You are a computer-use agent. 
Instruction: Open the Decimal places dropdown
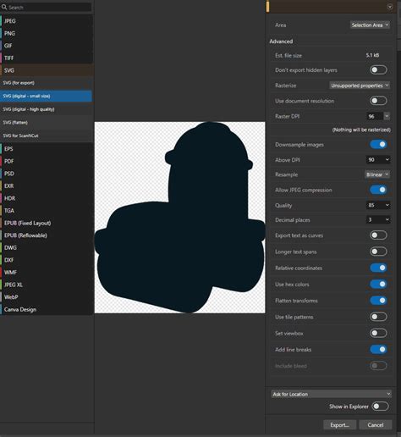click(378, 219)
